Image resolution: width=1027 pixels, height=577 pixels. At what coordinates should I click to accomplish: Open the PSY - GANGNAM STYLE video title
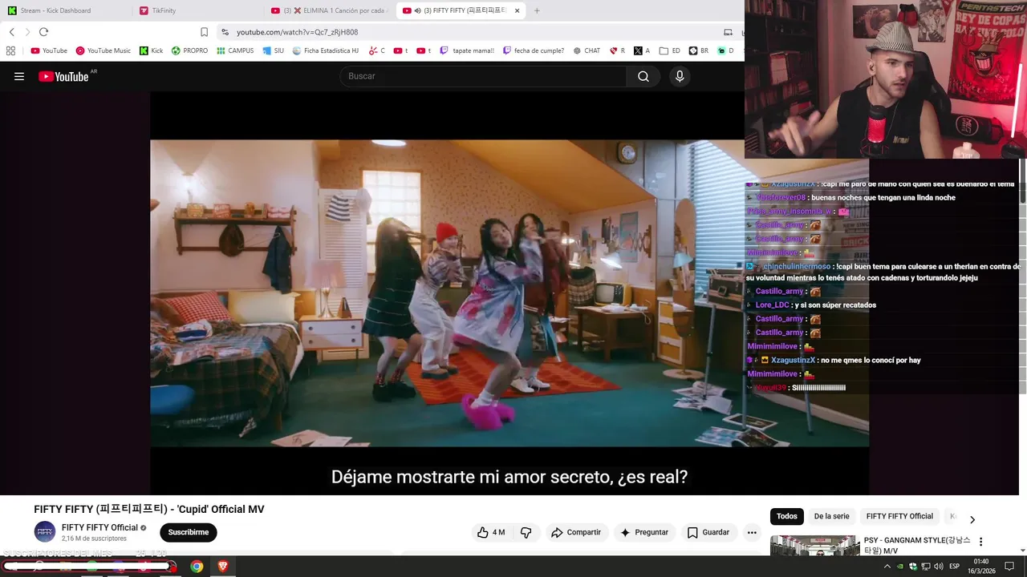pyautogui.click(x=917, y=545)
